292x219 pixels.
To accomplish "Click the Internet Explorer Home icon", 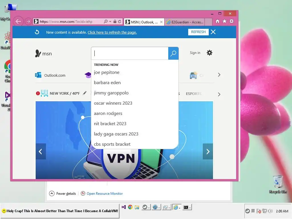I will [x=217, y=21].
